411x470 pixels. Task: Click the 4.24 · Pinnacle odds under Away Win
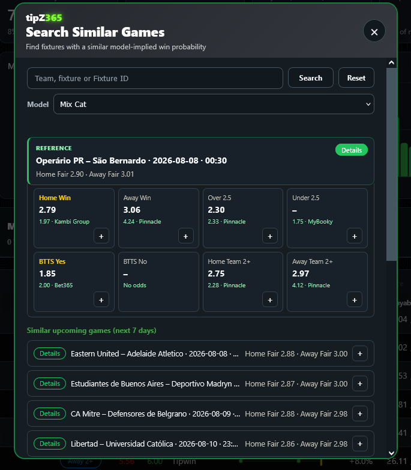(x=142, y=222)
